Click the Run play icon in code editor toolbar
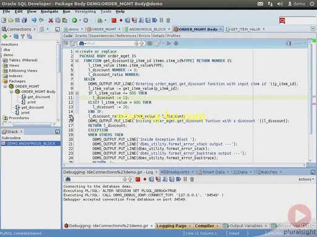Screen dimensions: 317x237 169,43
